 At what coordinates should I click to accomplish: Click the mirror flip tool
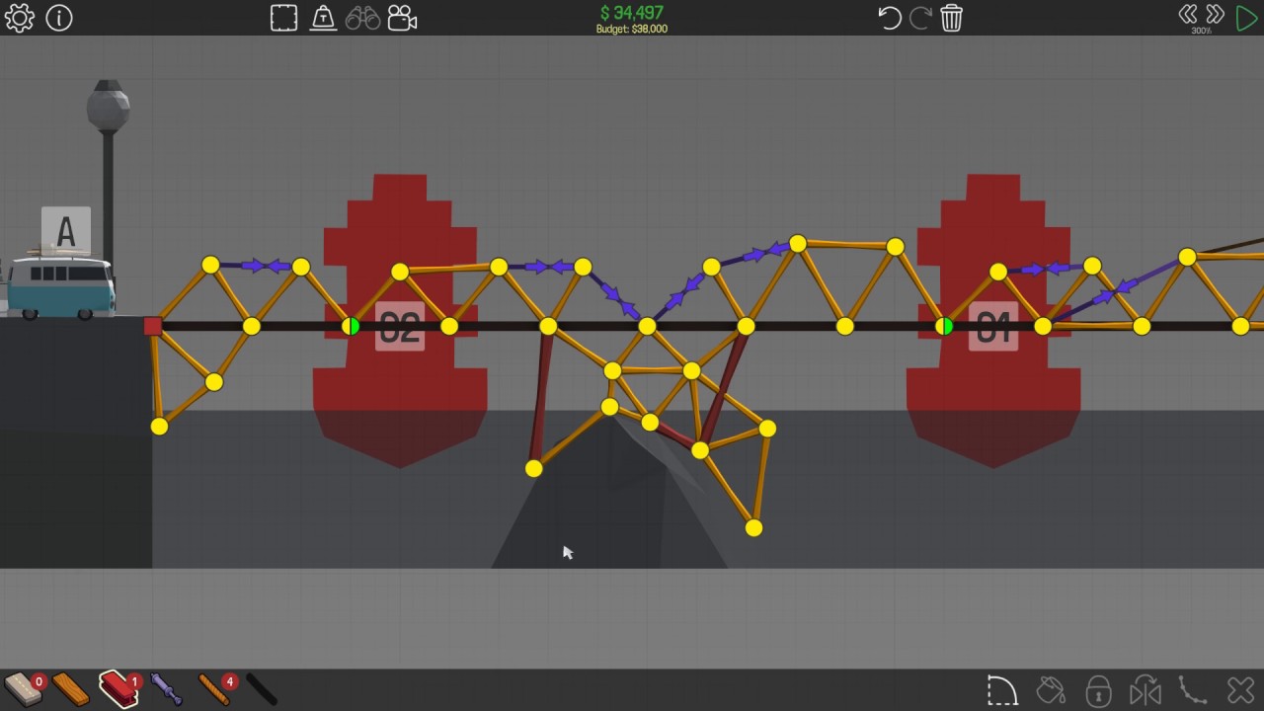[x=1145, y=689]
